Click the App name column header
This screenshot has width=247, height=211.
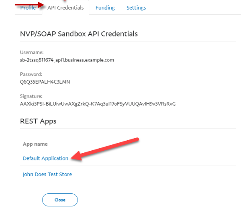35,144
